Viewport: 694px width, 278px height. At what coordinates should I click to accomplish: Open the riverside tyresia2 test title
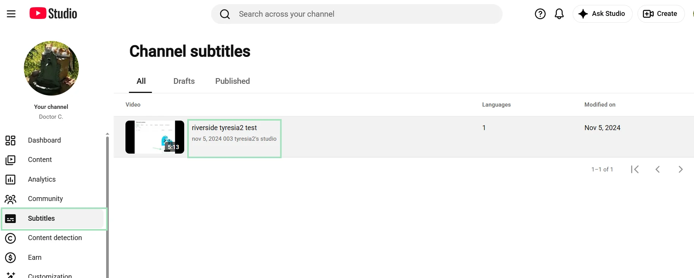[x=224, y=128]
